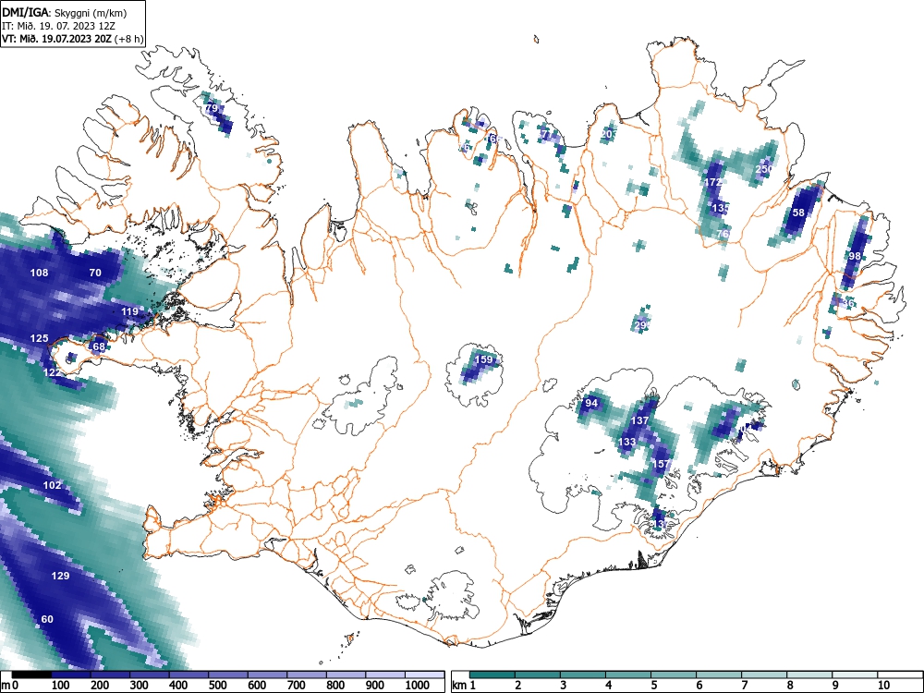
Task: Click the visibility value '76' below 135
Action: (723, 234)
